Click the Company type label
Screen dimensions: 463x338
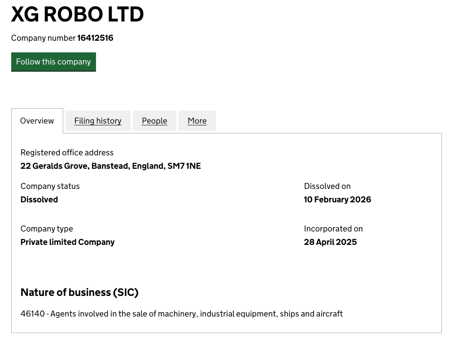point(47,229)
